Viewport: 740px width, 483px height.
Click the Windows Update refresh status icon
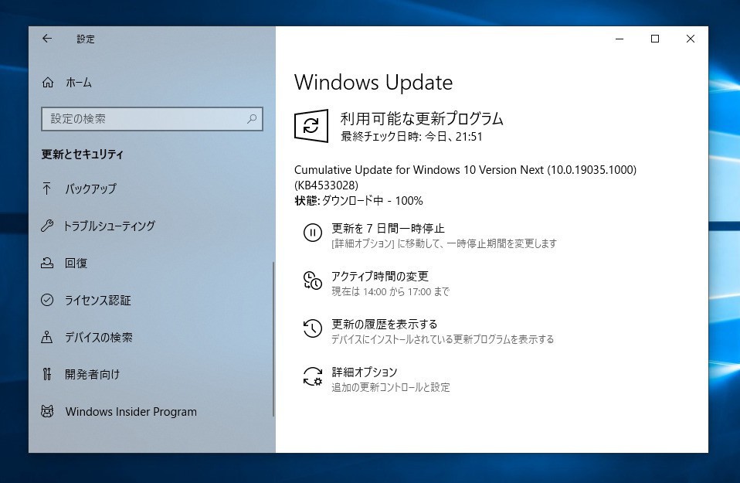coord(311,126)
